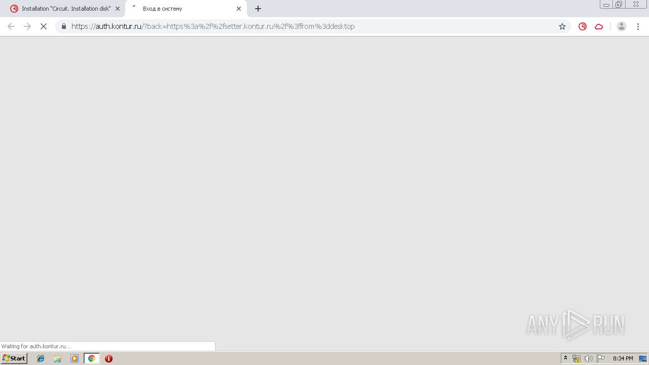View site security lock information
Screen dimensions: 649x365
click(x=63, y=26)
